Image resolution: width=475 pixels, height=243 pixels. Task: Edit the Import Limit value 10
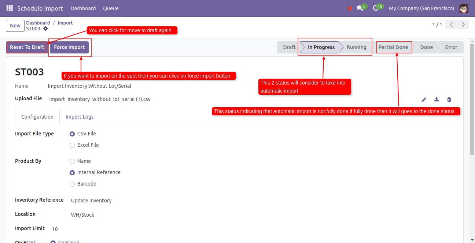point(55,229)
